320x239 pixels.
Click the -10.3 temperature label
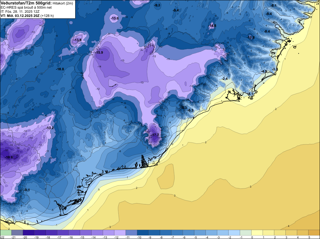[183, 108]
